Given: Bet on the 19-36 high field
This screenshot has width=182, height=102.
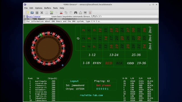Looking at the screenshot, I should 142,63.
